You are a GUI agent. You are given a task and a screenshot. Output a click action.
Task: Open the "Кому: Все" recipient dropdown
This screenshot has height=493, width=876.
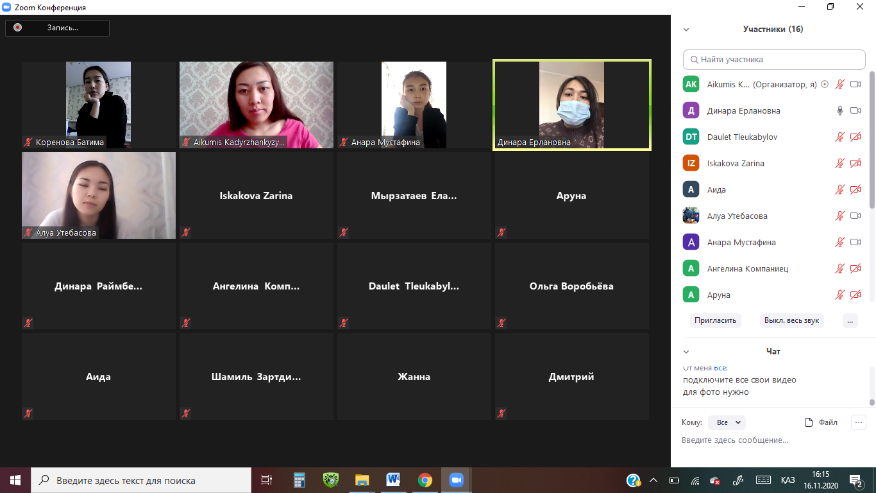(x=727, y=422)
